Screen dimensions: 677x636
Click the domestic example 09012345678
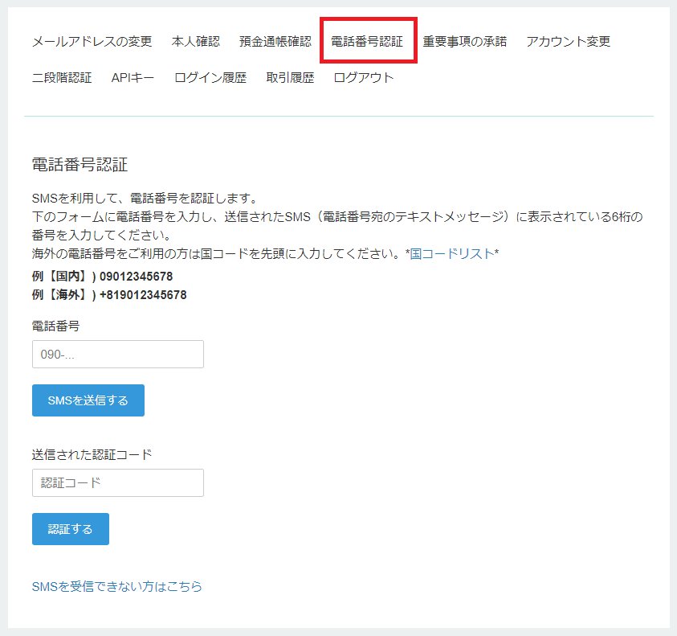tap(136, 277)
